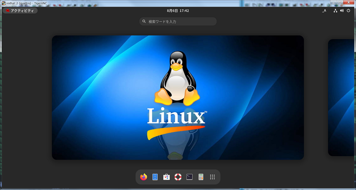
Task: Open Firefox from the dash
Action: [143, 177]
